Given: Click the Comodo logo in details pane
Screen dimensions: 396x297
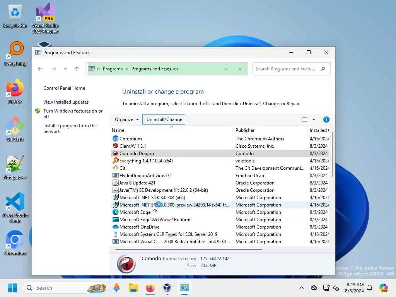Looking at the screenshot, I should 126,264.
